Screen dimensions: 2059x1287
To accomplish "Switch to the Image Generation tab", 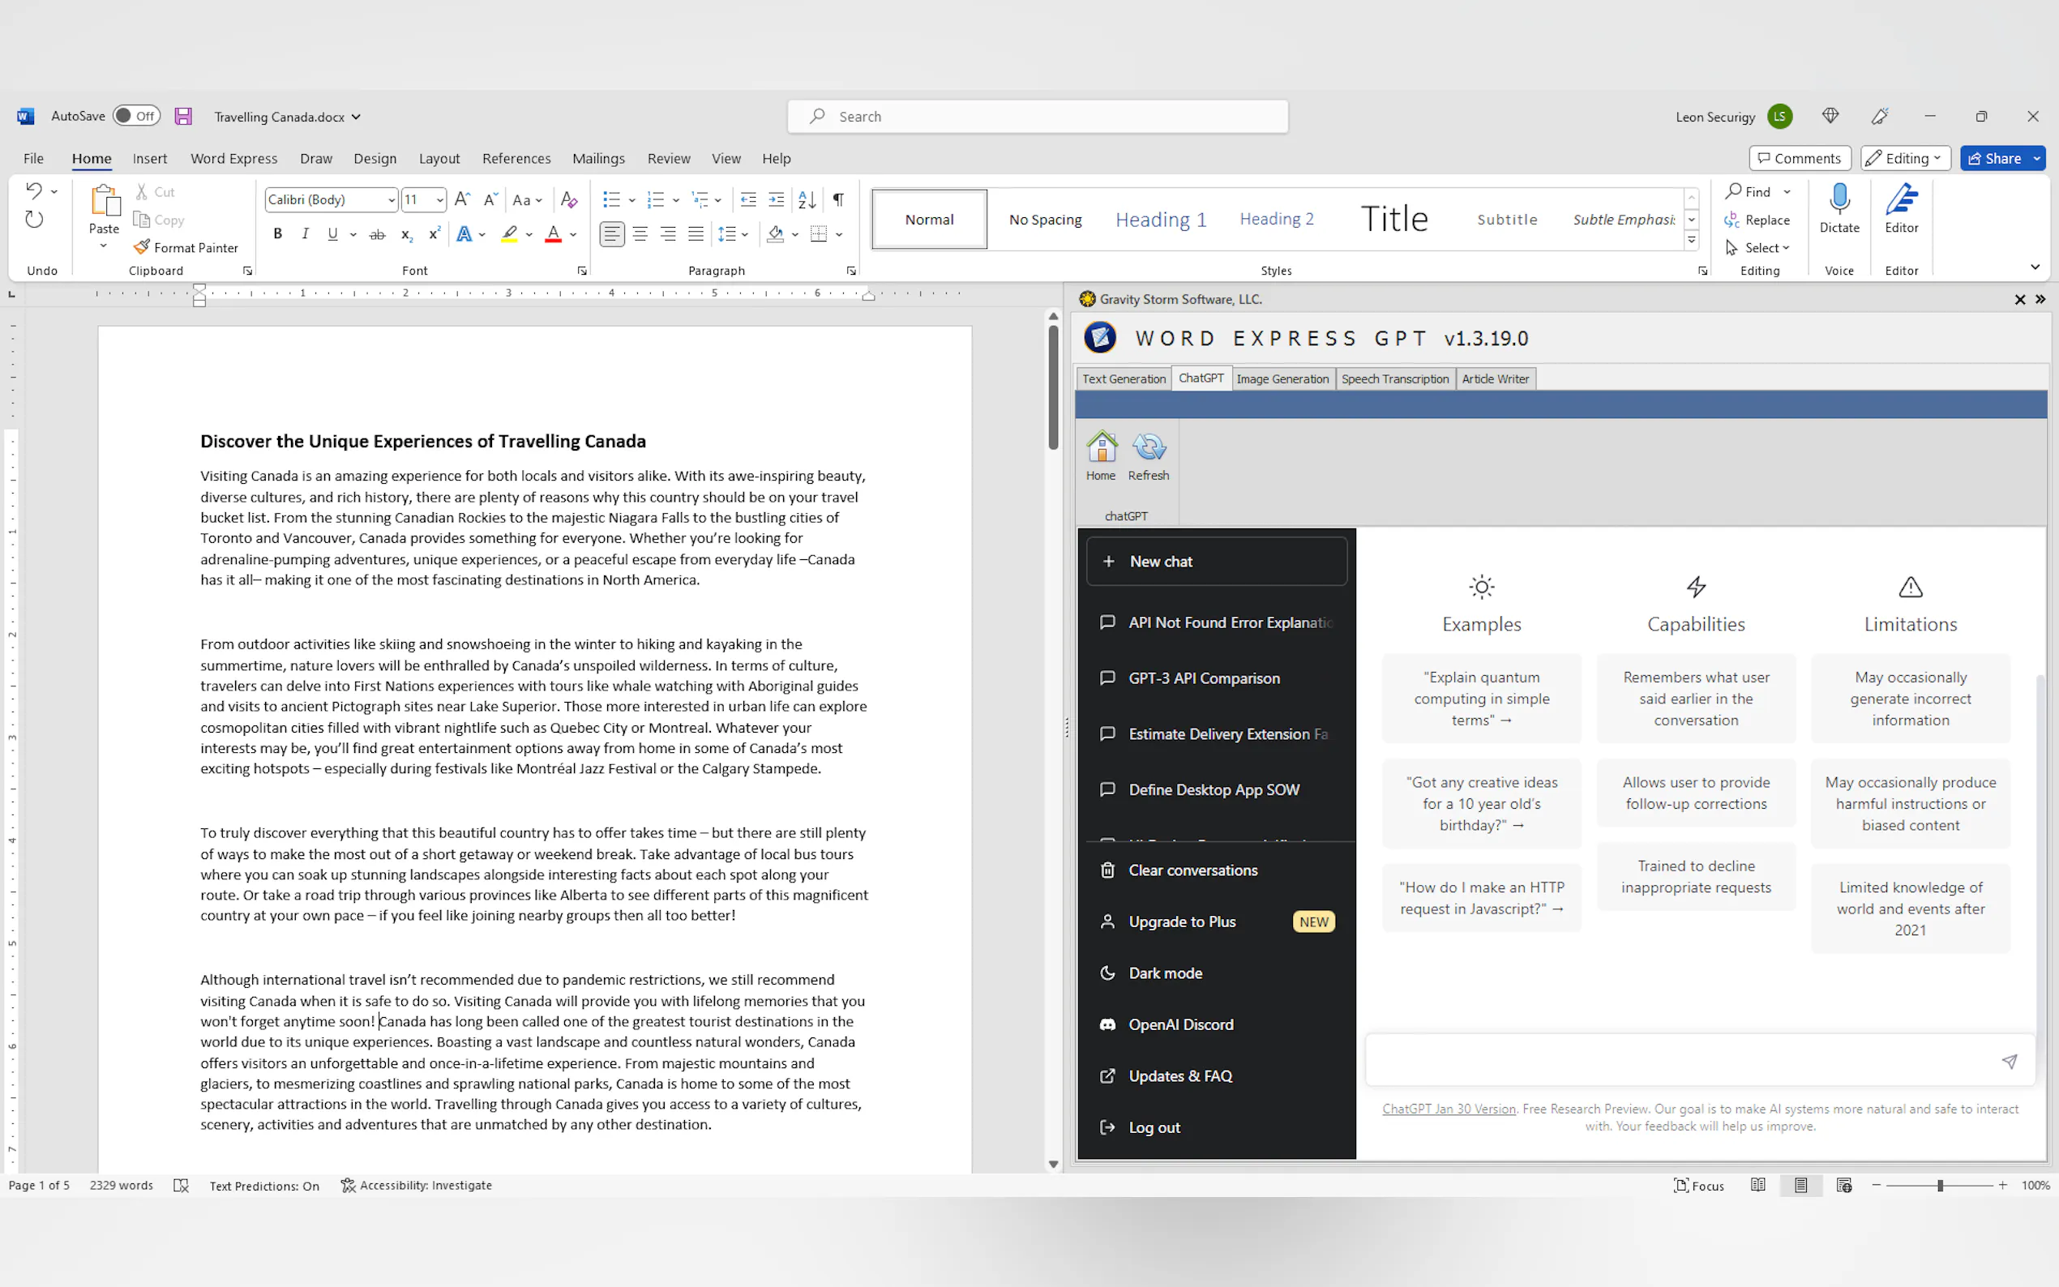I will (1282, 378).
